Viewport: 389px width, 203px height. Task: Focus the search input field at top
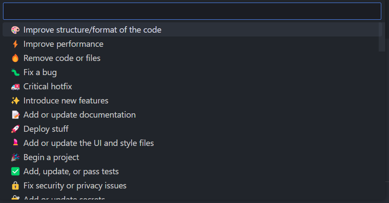click(192, 11)
